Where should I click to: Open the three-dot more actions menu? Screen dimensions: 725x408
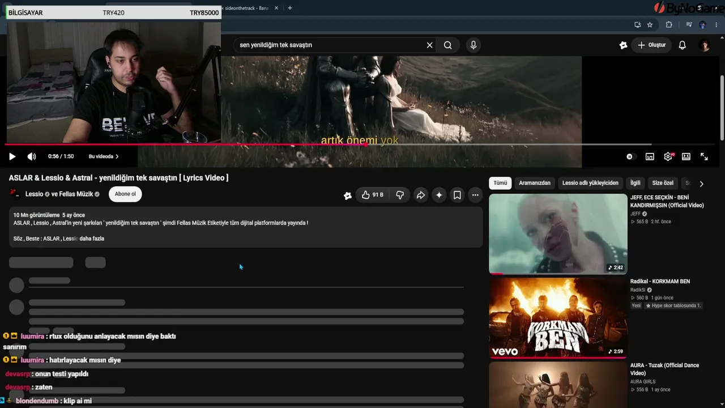click(x=475, y=195)
